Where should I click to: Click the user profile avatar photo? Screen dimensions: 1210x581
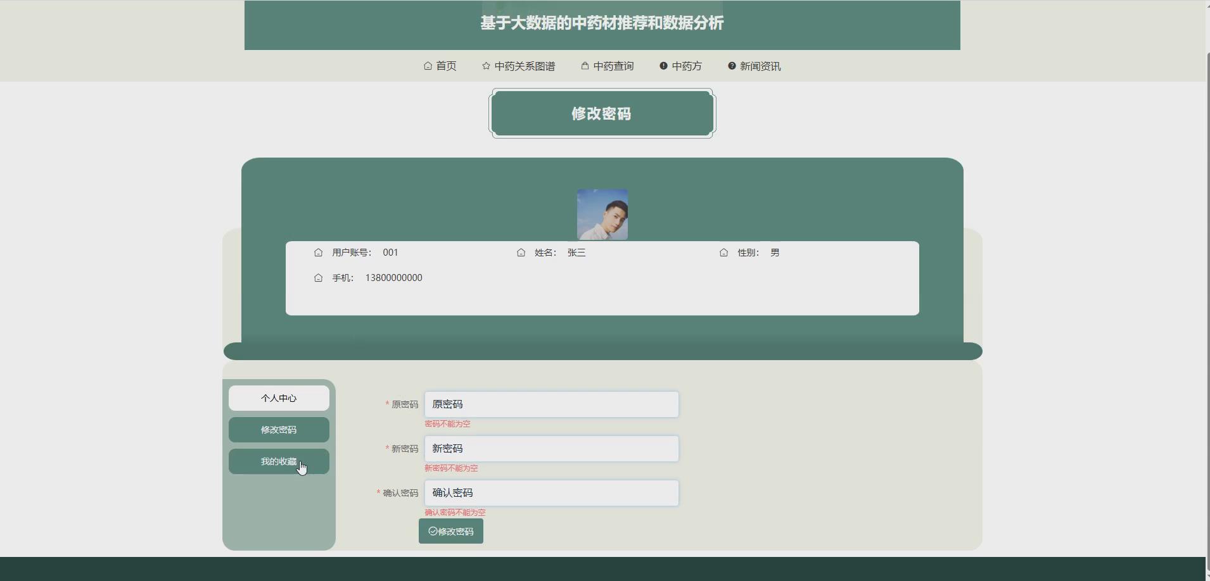pyautogui.click(x=602, y=214)
